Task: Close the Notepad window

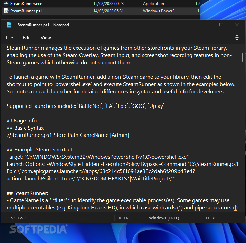Action: point(237,25)
